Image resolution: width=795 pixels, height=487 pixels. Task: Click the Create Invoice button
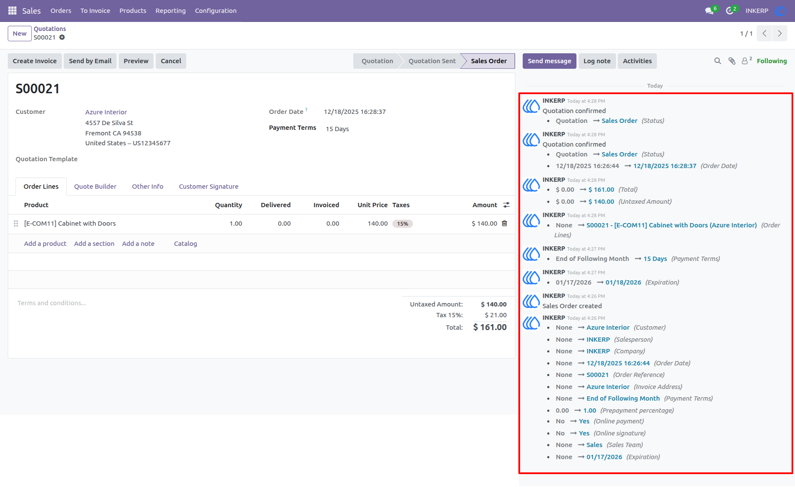35,61
